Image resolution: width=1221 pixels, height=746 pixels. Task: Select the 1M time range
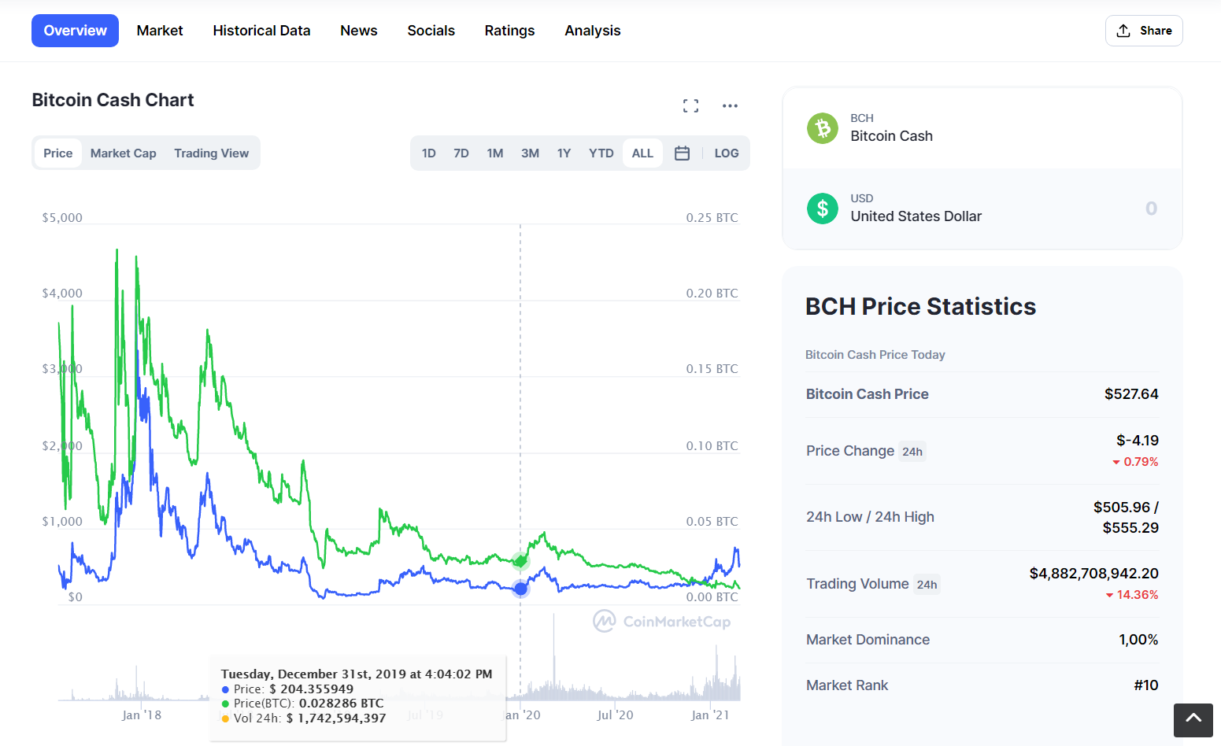[x=495, y=153]
